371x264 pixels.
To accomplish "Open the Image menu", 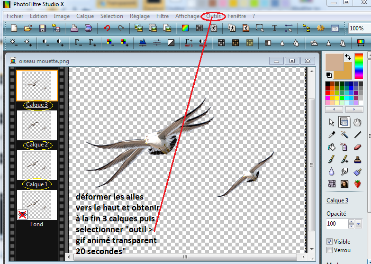I will tap(62, 16).
